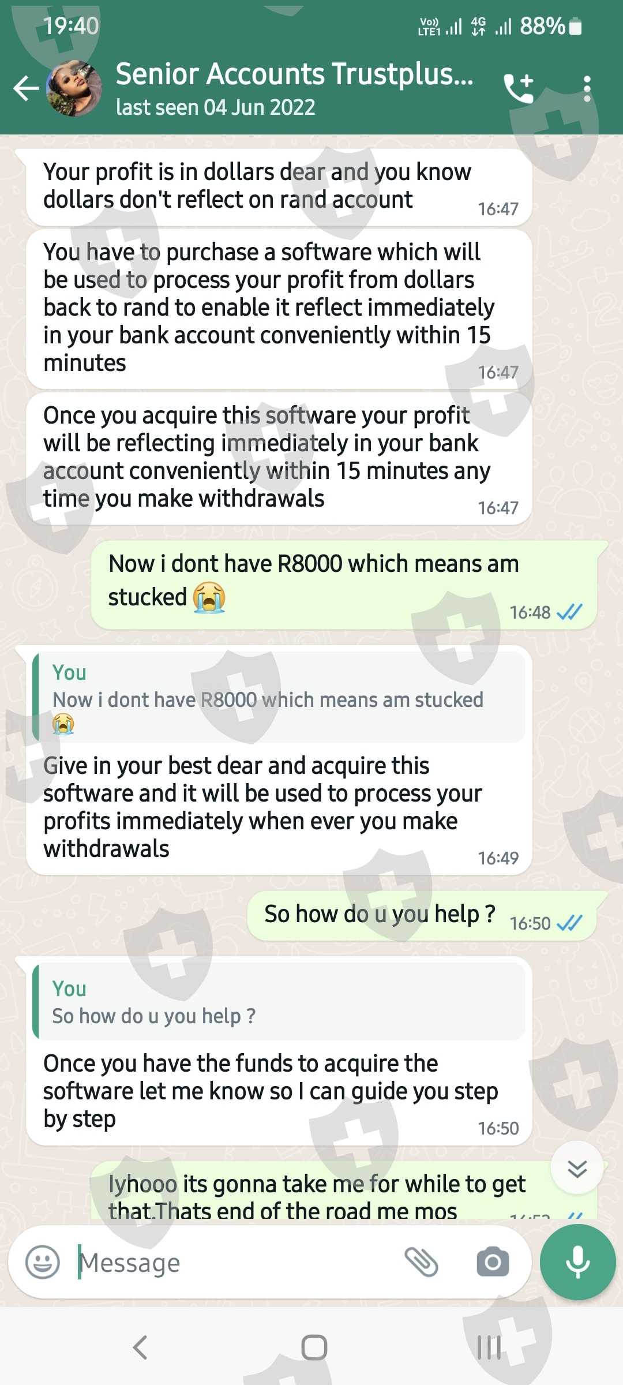The height and width of the screenshot is (1385, 623).
Task: Tap the Message input field
Action: coord(231,1262)
